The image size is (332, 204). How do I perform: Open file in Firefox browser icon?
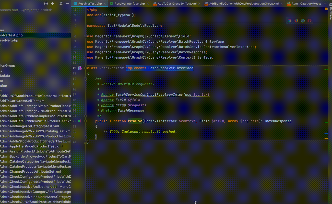pyautogui.click(x=296, y=21)
